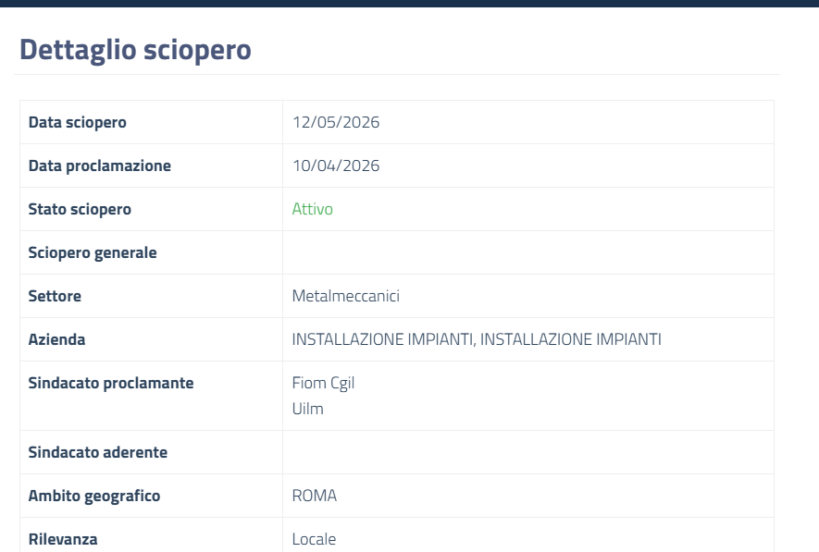
Task: Select the proclamation date 10/04/2026
Action: pyautogui.click(x=336, y=166)
